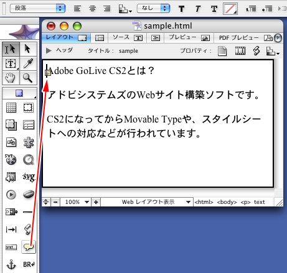
Task: Pick the SWF object icon
Action: (11, 159)
